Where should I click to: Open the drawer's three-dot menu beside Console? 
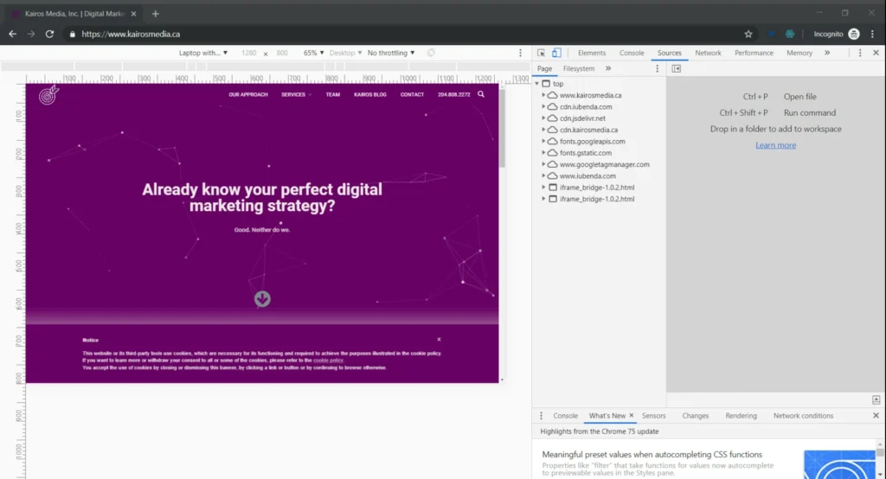tap(542, 416)
